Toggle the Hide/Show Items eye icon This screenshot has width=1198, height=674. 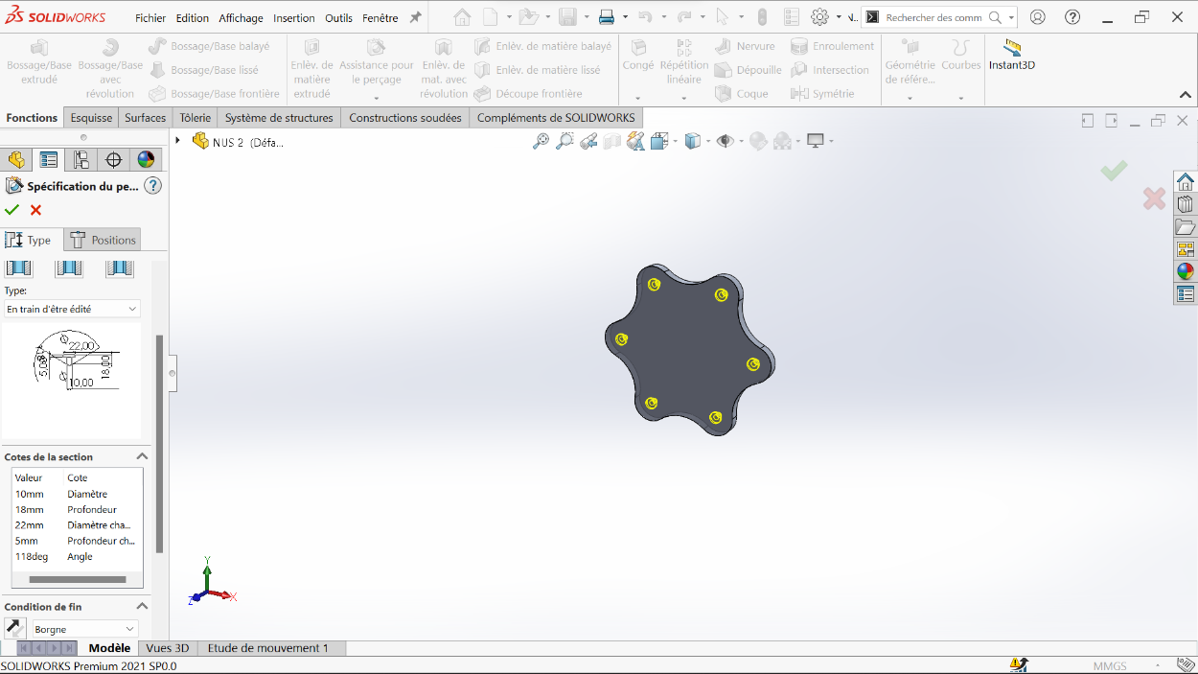[x=726, y=141]
